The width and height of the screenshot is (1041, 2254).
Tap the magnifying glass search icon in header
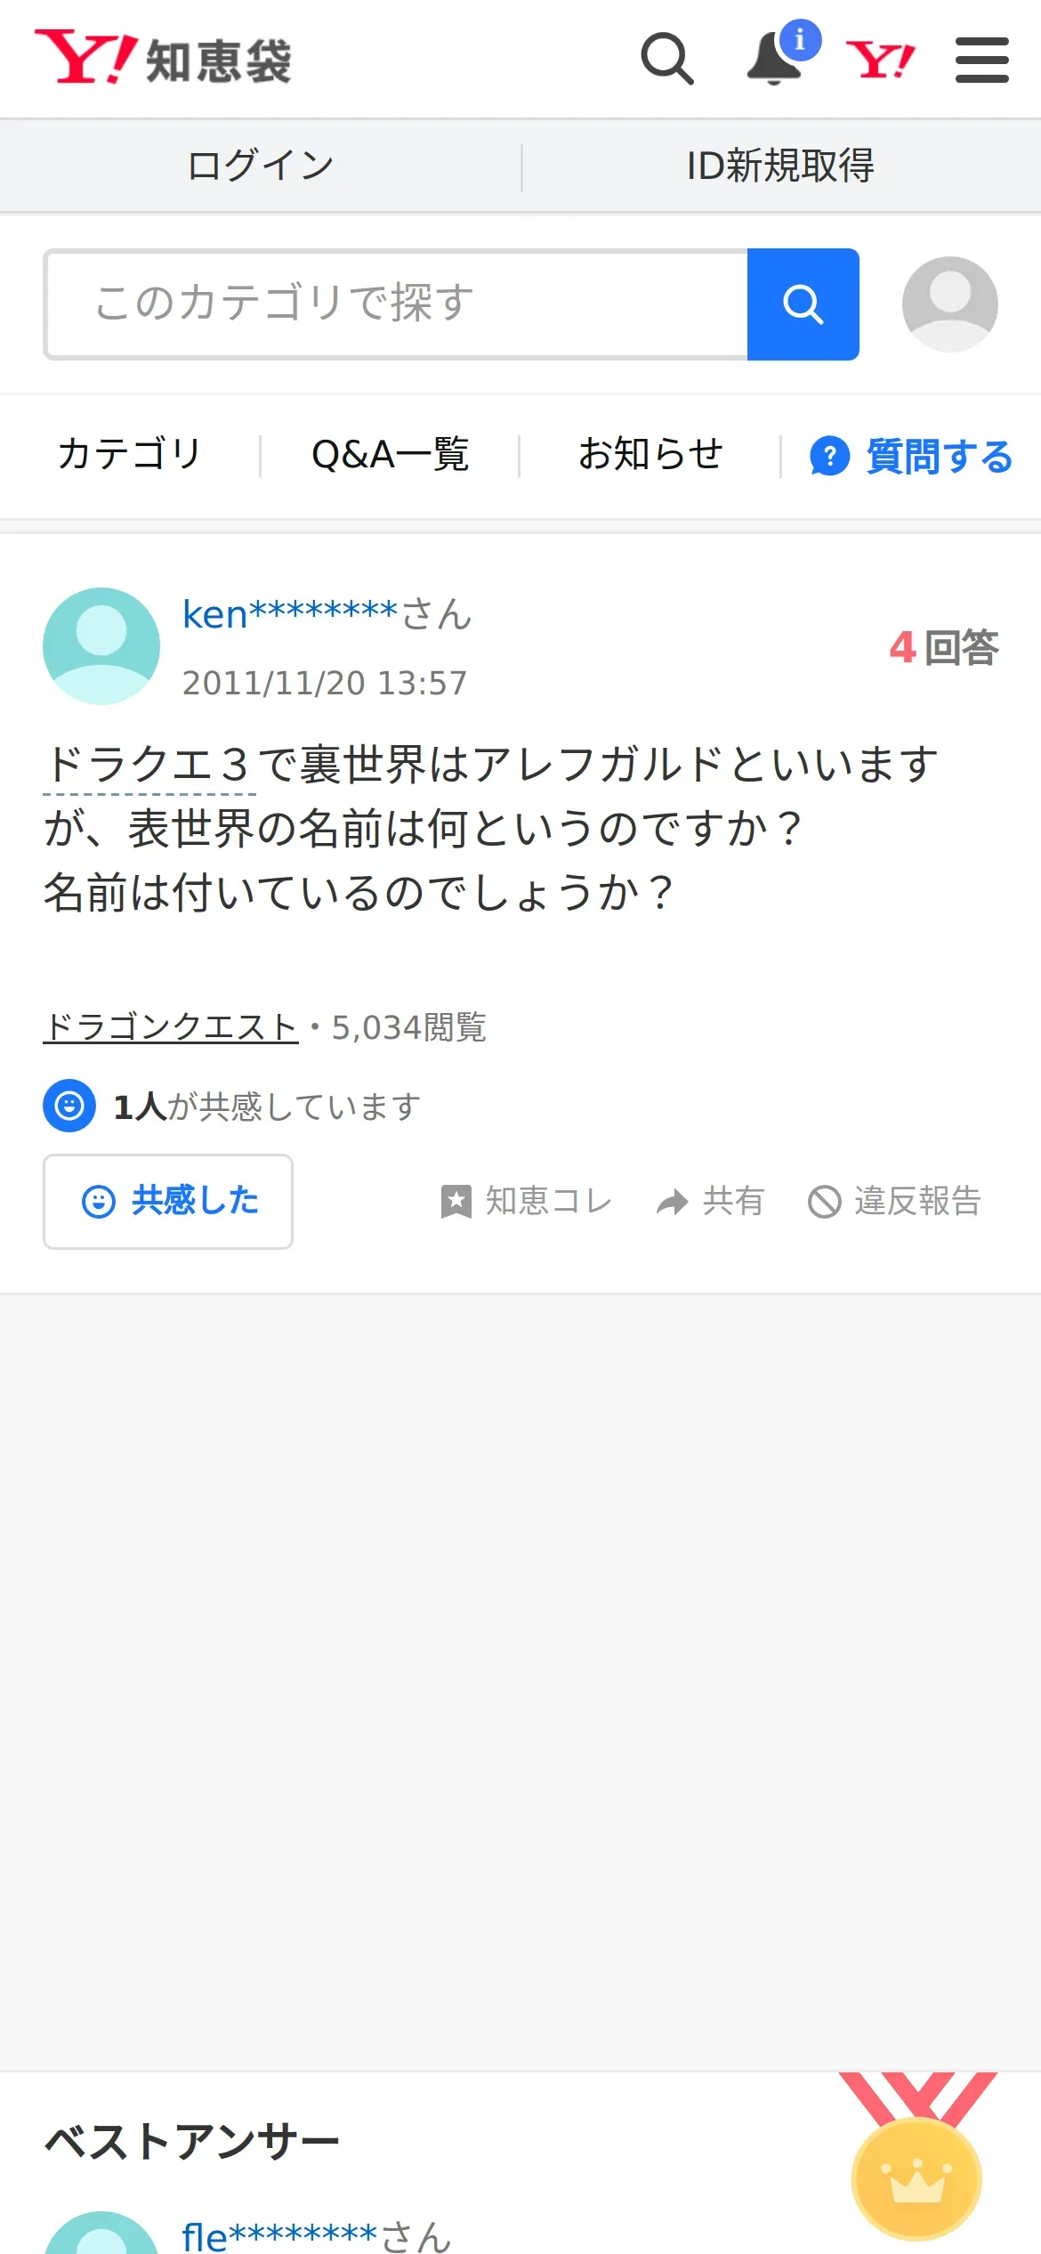click(667, 59)
